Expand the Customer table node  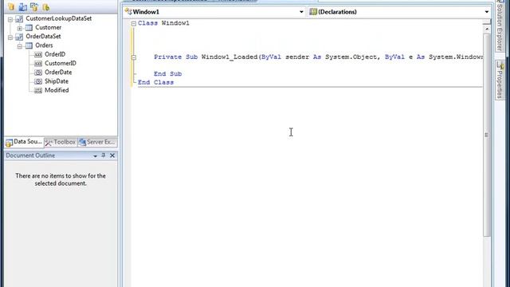click(20, 29)
